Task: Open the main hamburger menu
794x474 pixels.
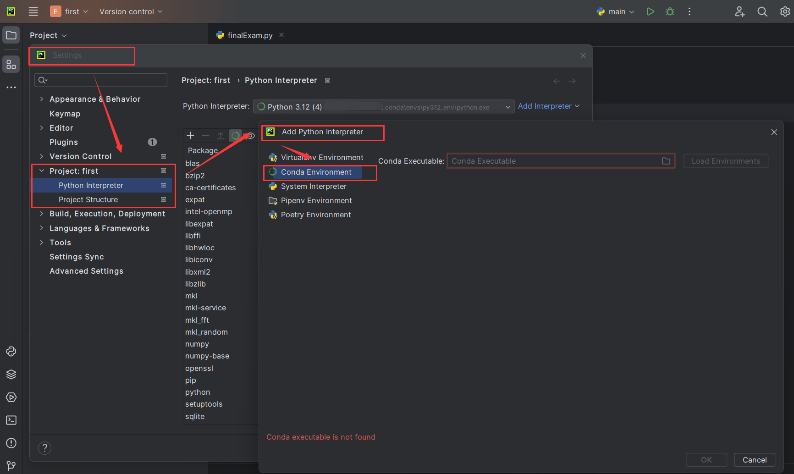Action: (33, 11)
